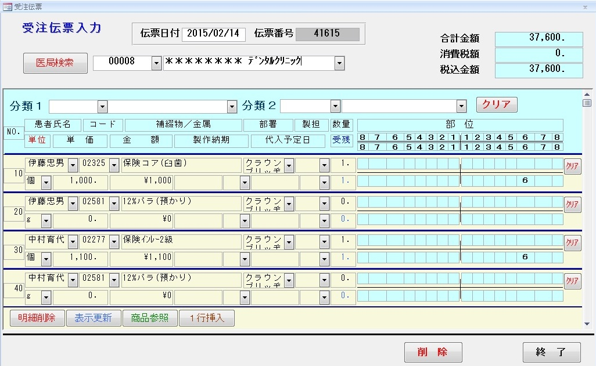
Task: Click the 医局検索 button
Action: click(x=55, y=63)
